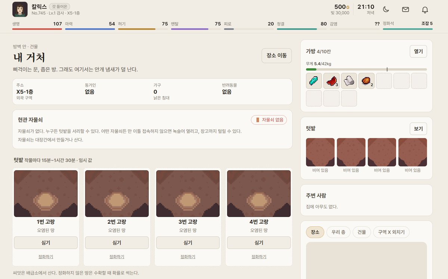Plant in 3번 고랑 with 심기
The width and height of the screenshot is (448, 279).
[x=188, y=242]
